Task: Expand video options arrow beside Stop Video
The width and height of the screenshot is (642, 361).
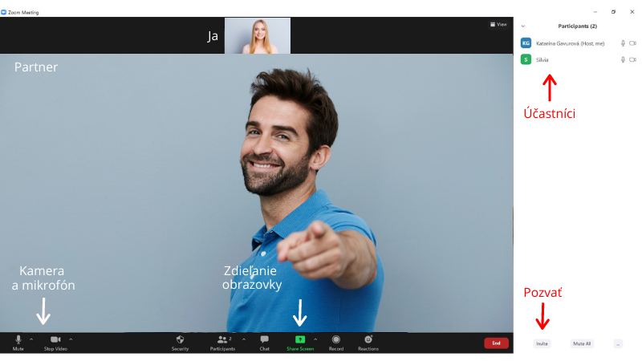Action: (x=71, y=339)
